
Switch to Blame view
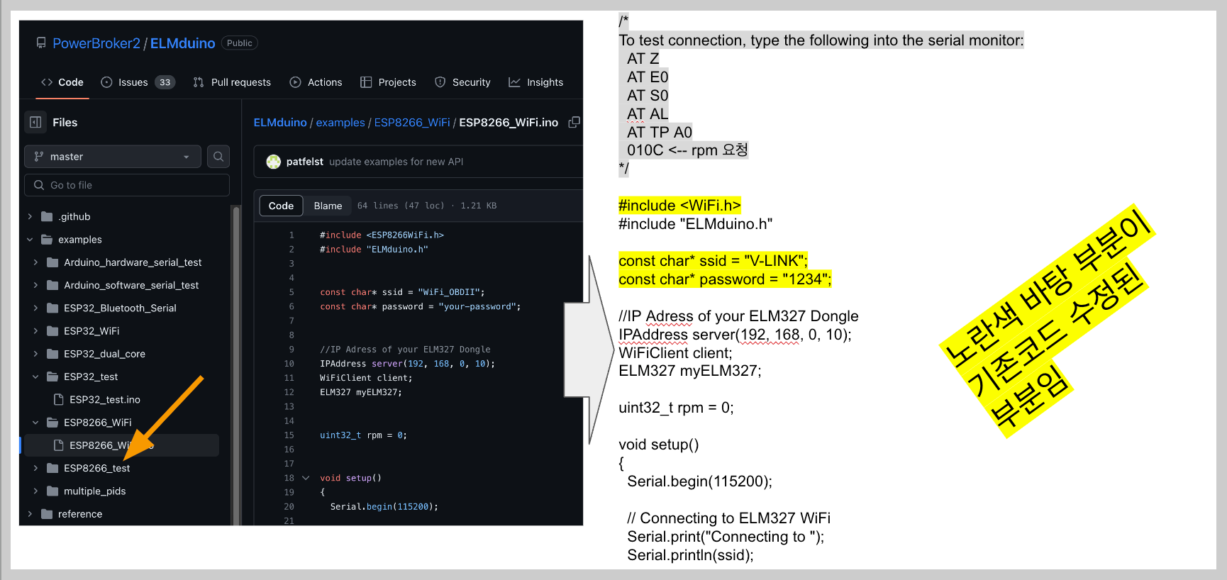(x=328, y=206)
